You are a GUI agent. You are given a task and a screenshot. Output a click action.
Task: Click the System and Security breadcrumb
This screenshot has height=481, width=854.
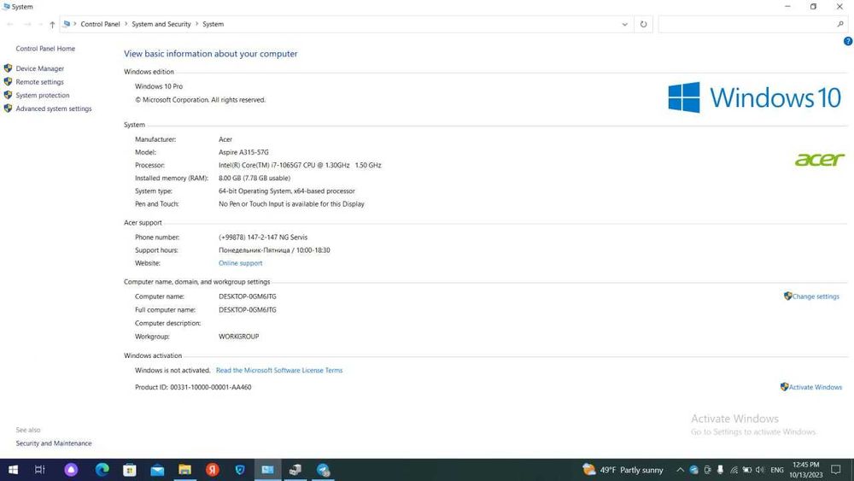161,24
